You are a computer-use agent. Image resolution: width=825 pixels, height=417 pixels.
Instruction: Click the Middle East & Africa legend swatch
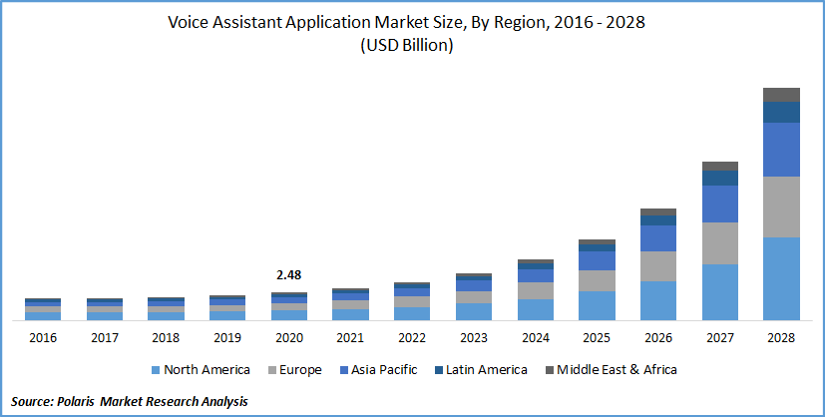550,370
